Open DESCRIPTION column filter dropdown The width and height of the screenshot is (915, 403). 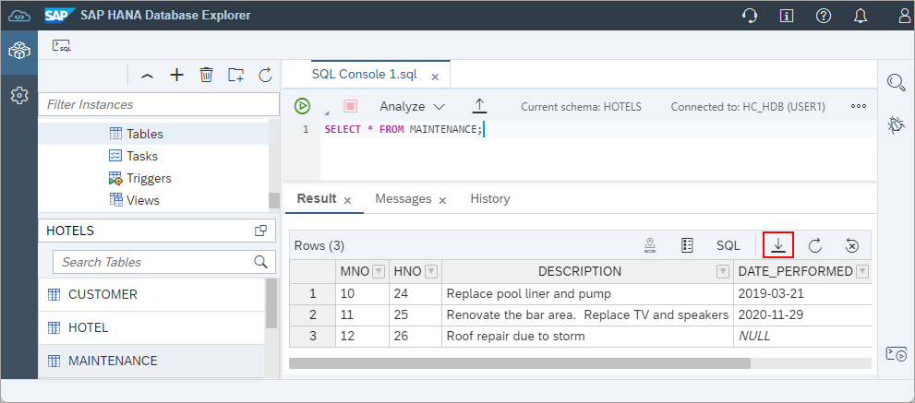(x=723, y=271)
